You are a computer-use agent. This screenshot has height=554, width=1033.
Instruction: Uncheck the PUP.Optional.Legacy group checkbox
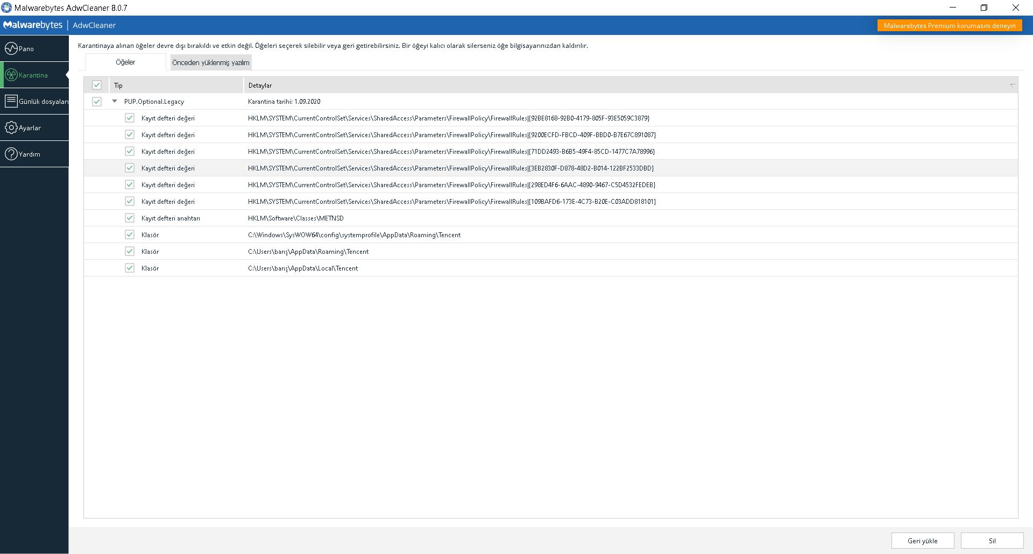pyautogui.click(x=97, y=101)
